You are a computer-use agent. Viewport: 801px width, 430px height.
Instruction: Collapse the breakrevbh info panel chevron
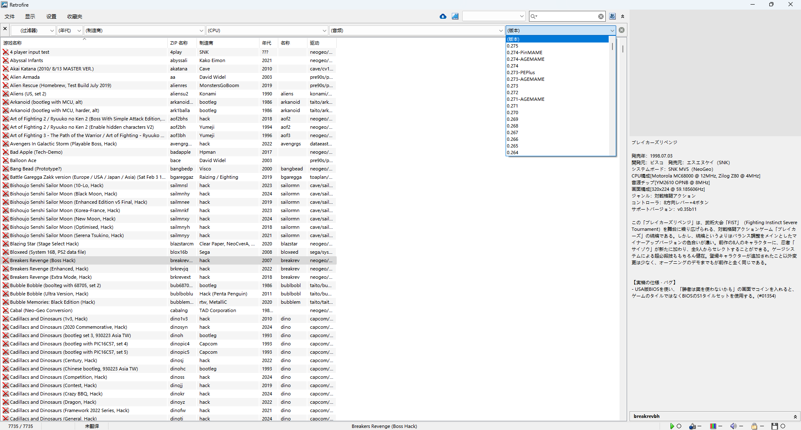(795, 416)
